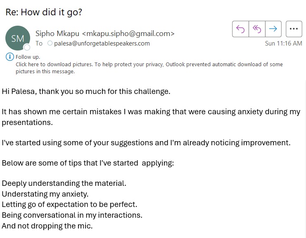Click presence status dot on SM avatar
Viewport: 306px width, 238px height.
coord(27,47)
